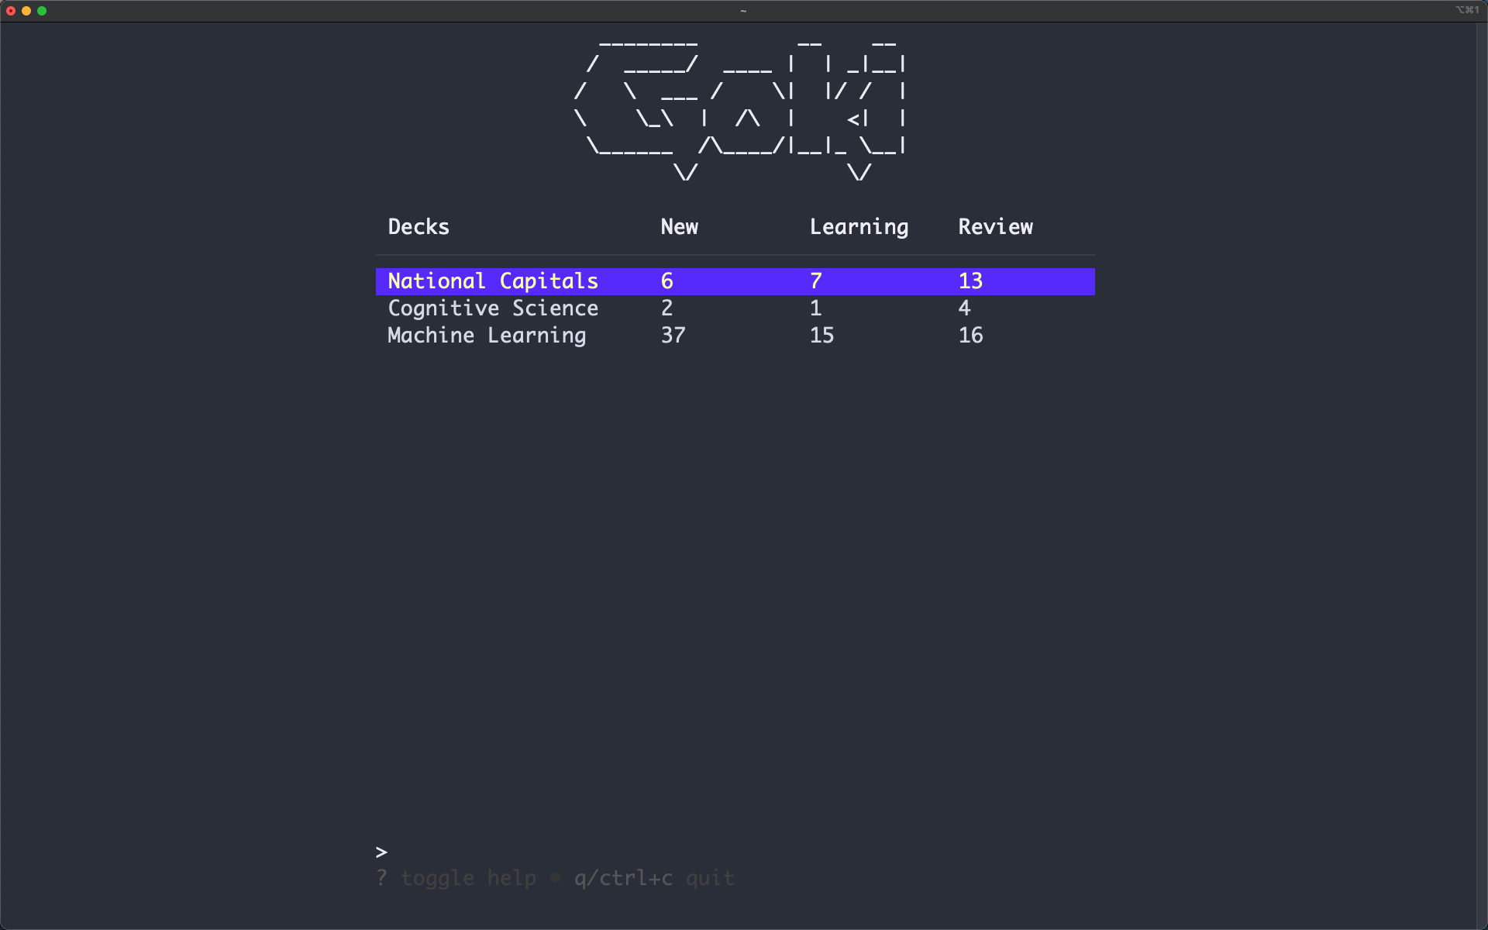
Task: Click the Review column header
Action: tap(995, 227)
